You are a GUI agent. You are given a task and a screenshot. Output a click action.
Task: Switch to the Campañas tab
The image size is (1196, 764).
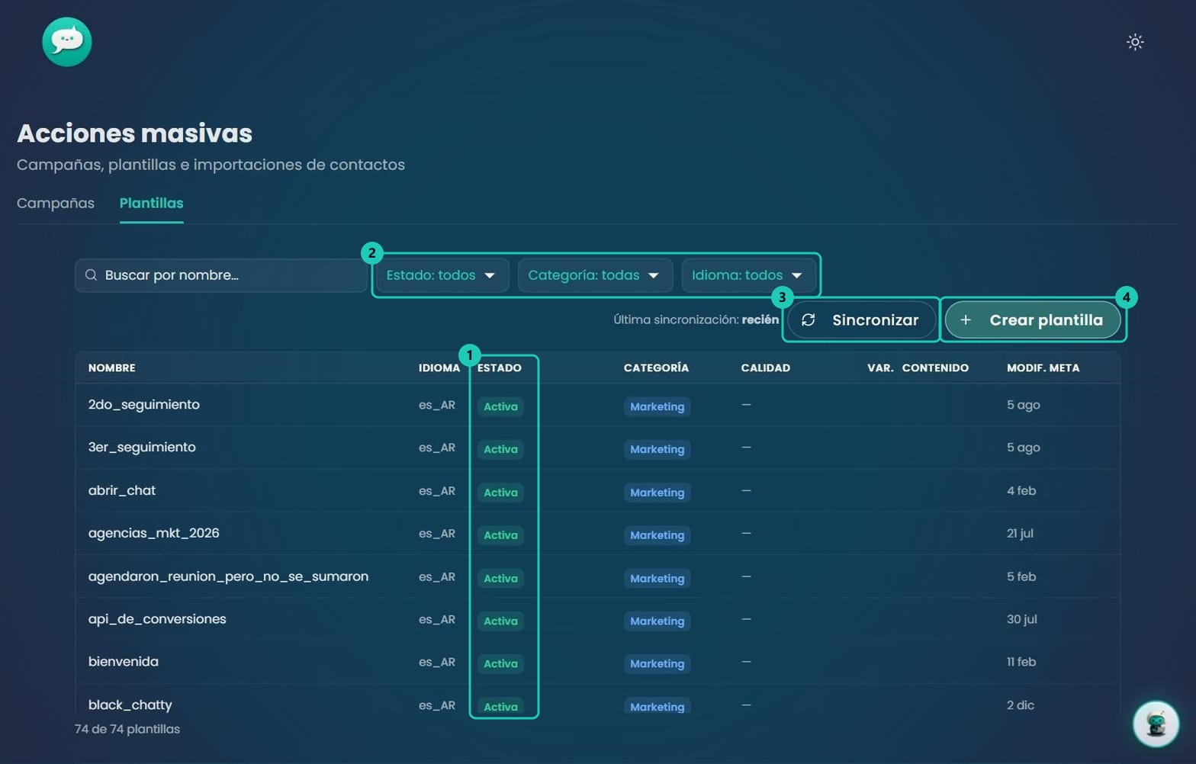tap(56, 204)
